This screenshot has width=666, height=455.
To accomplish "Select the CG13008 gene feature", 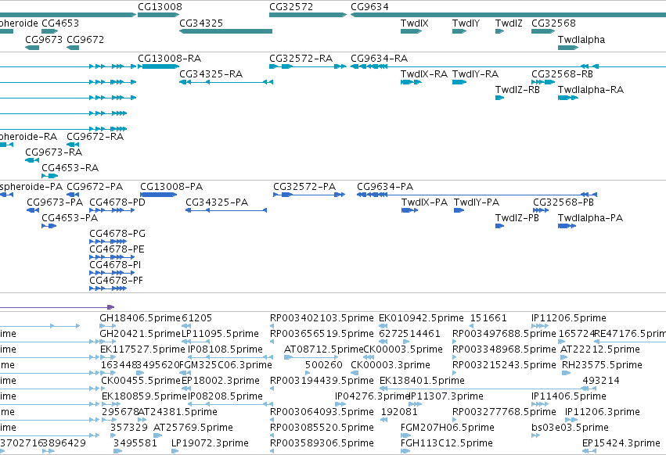I will (x=158, y=15).
